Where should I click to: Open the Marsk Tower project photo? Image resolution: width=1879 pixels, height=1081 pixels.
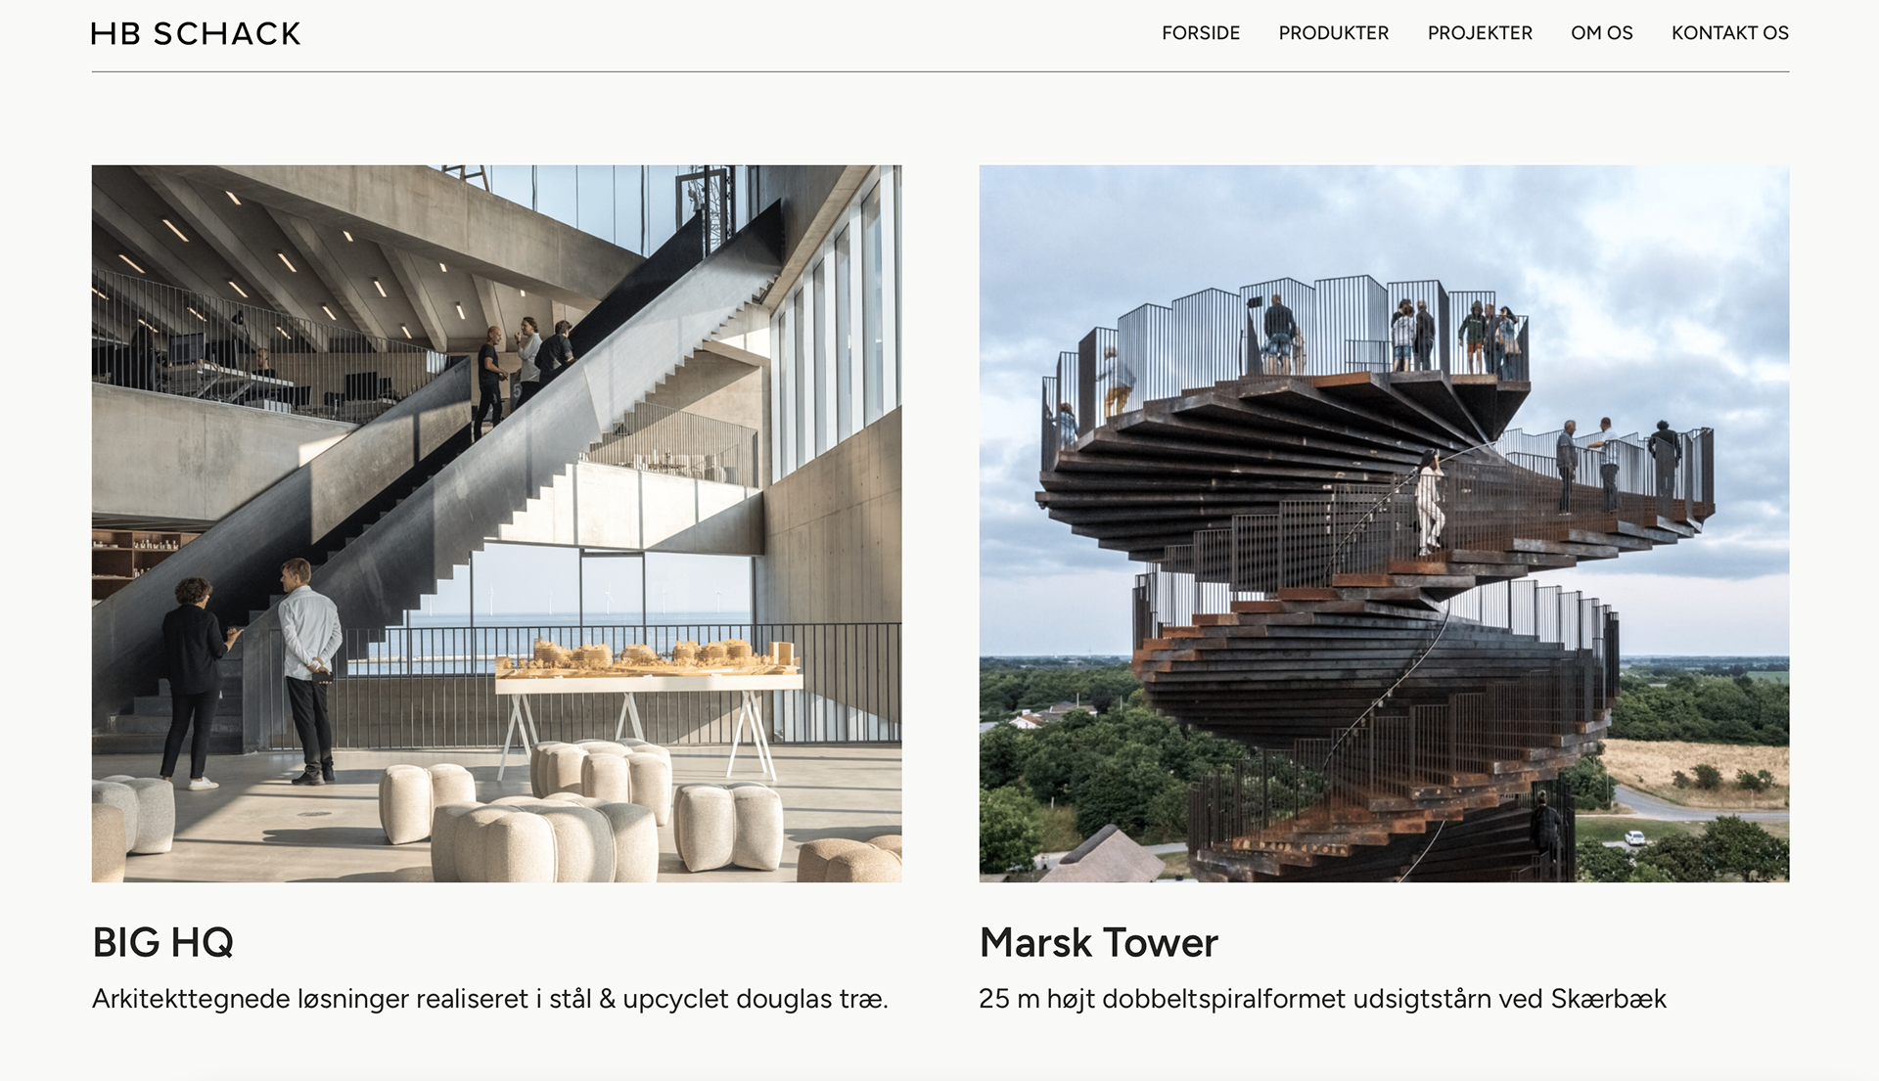pyautogui.click(x=1384, y=523)
